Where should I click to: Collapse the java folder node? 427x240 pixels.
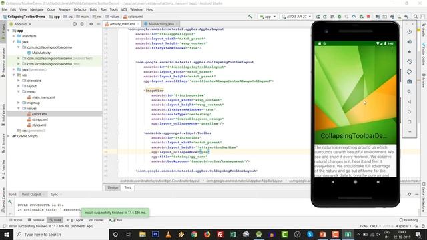13,41
